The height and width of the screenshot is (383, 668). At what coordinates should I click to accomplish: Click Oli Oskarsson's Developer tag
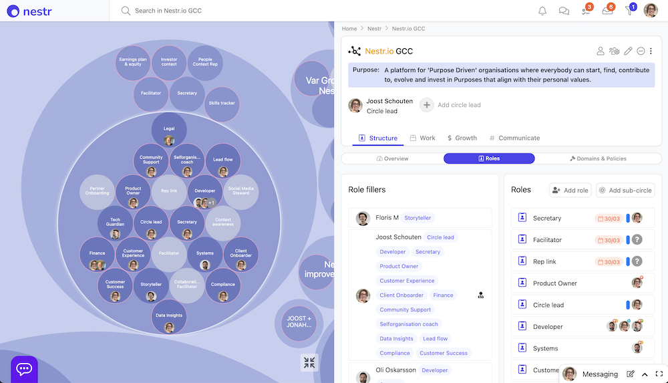coord(435,370)
